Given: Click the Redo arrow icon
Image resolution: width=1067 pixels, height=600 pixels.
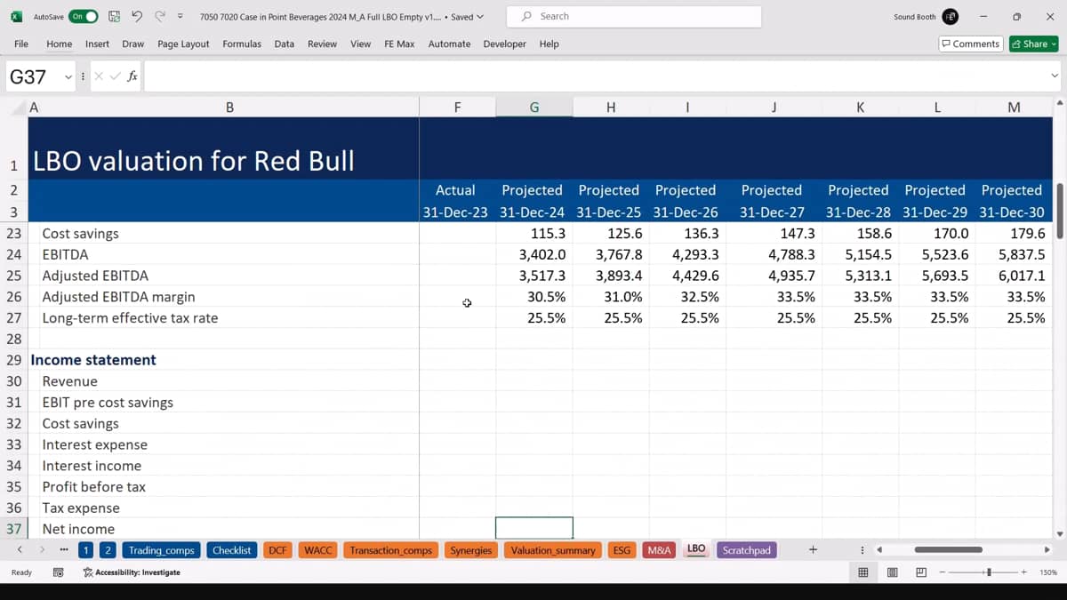Looking at the screenshot, I should click(x=160, y=16).
